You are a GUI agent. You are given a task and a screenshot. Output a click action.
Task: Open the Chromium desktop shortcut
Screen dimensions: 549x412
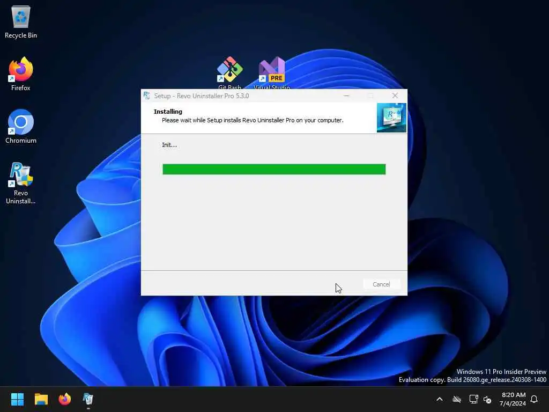[21, 127]
